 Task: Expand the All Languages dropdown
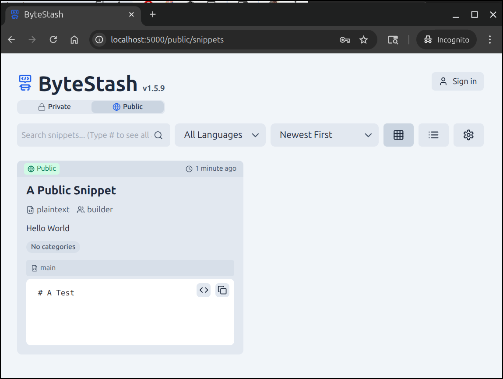point(220,135)
